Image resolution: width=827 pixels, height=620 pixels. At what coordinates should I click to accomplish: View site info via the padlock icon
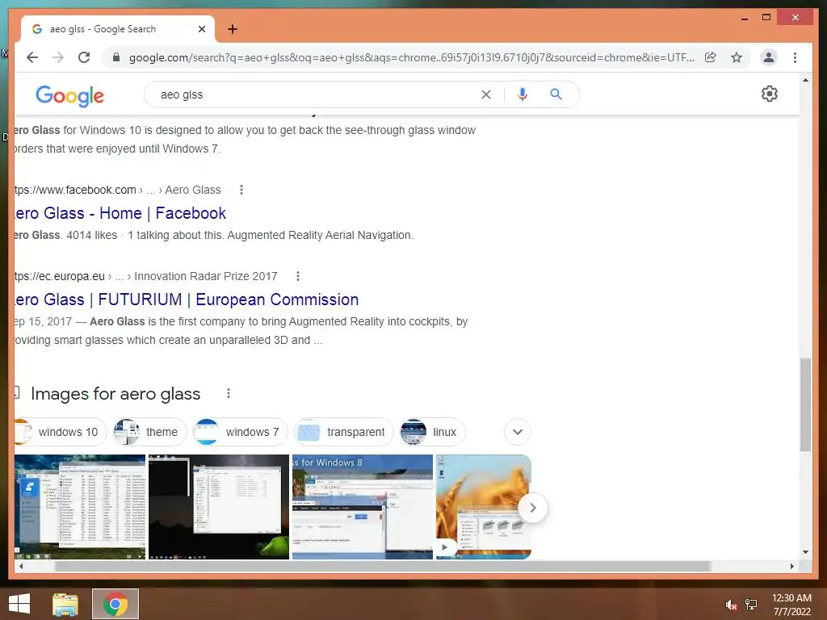(x=116, y=57)
